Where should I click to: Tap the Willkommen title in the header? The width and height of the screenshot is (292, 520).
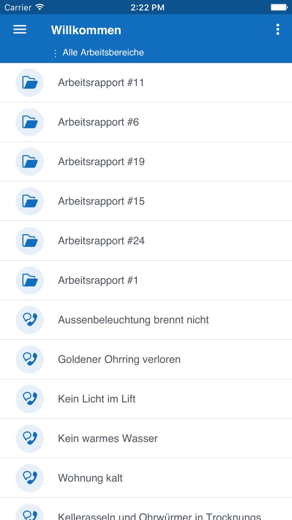point(86,30)
